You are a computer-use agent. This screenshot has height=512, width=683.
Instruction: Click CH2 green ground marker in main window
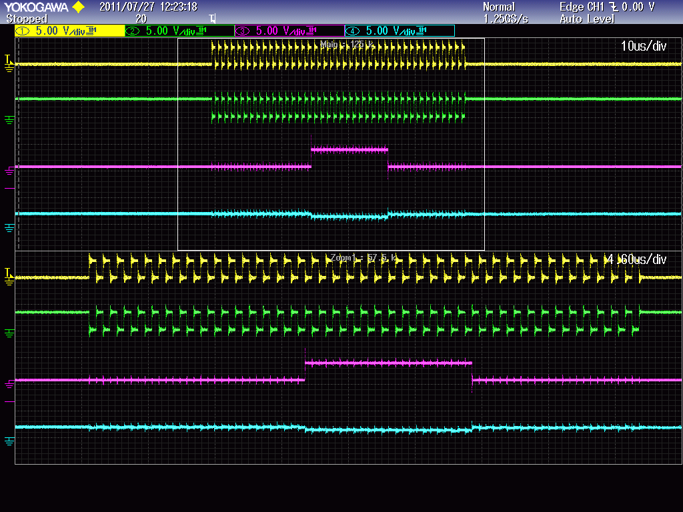click(9, 119)
